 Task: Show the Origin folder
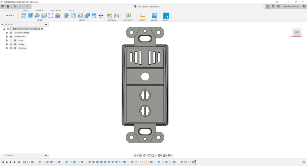11,40
